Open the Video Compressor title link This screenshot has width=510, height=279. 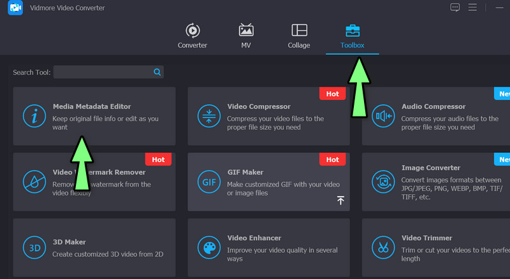tap(259, 107)
